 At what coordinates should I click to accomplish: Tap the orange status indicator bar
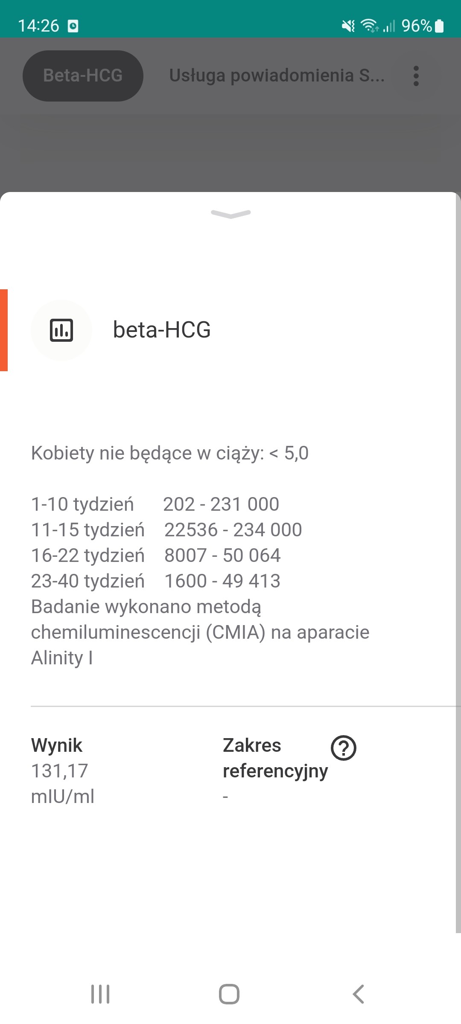click(4, 330)
